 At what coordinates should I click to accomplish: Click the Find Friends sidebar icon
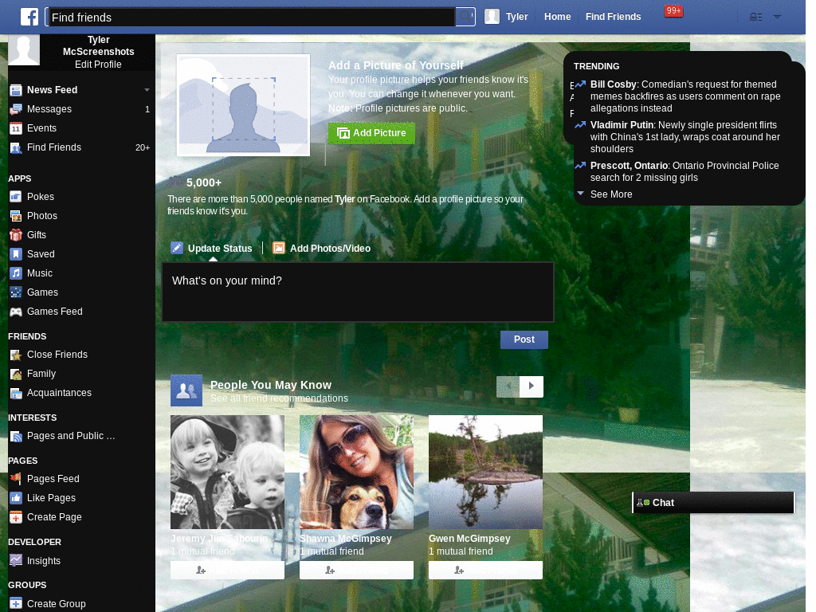coord(16,147)
